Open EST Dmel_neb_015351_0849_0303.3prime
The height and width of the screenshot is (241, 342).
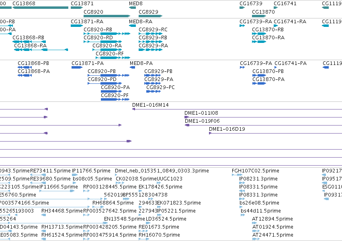(116, 175)
